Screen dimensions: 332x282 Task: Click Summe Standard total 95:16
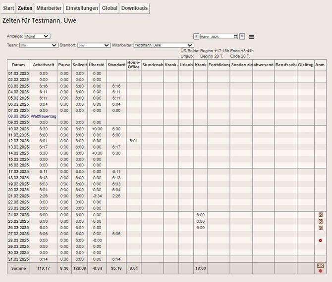click(116, 268)
